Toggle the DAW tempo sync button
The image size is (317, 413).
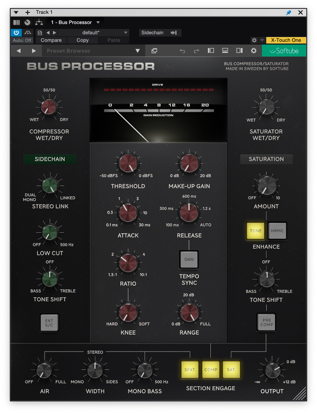(189, 259)
